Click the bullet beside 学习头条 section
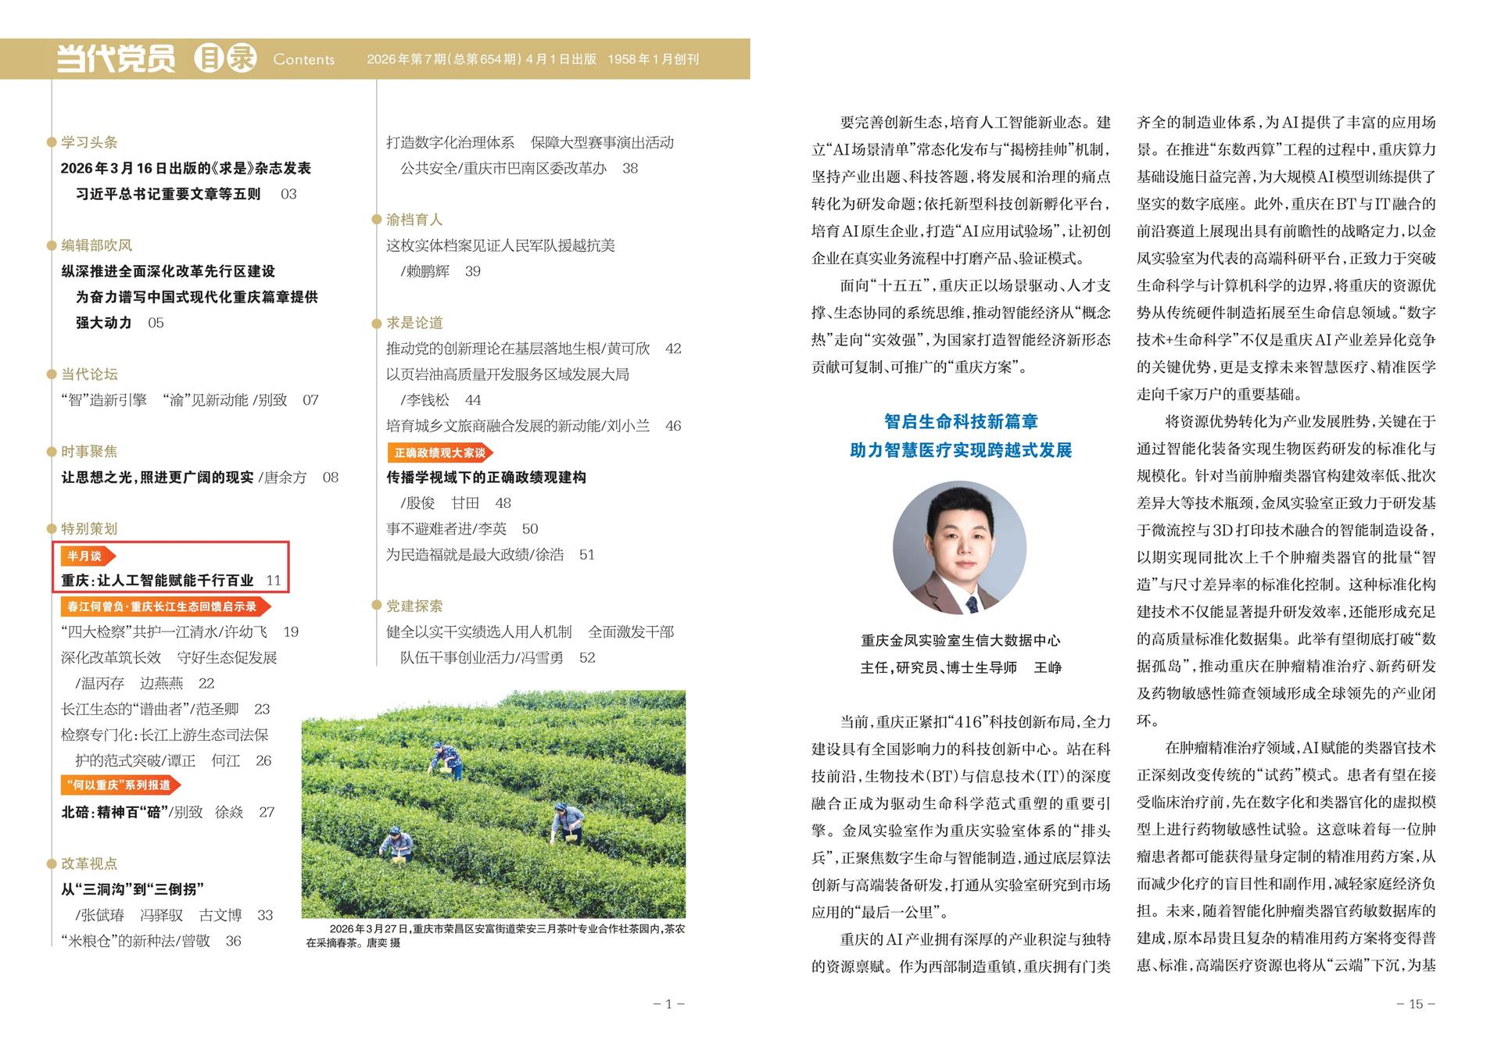Viewport: 1501px width, 1055px height. tap(52, 142)
